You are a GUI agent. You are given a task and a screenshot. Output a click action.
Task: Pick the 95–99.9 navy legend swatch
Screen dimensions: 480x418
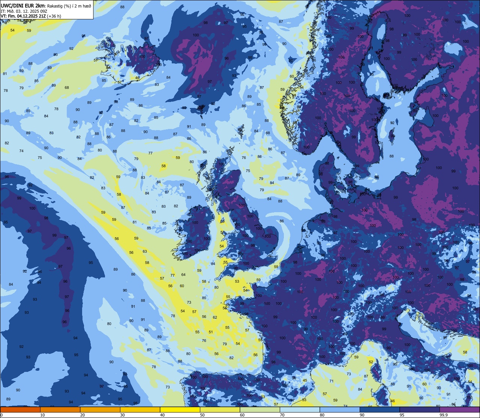420,409
